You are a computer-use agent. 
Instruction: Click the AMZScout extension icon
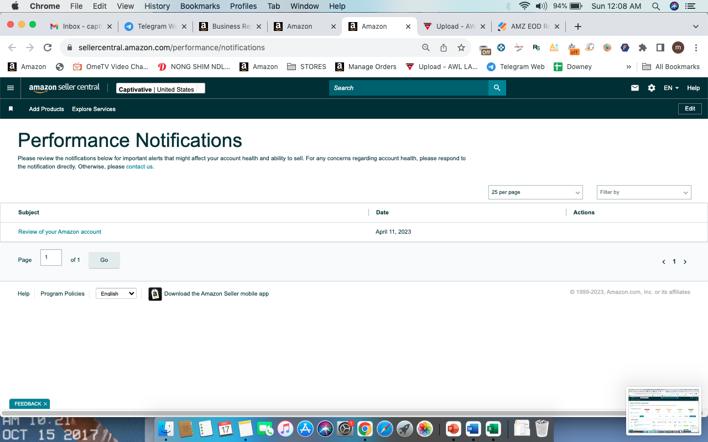click(x=554, y=48)
